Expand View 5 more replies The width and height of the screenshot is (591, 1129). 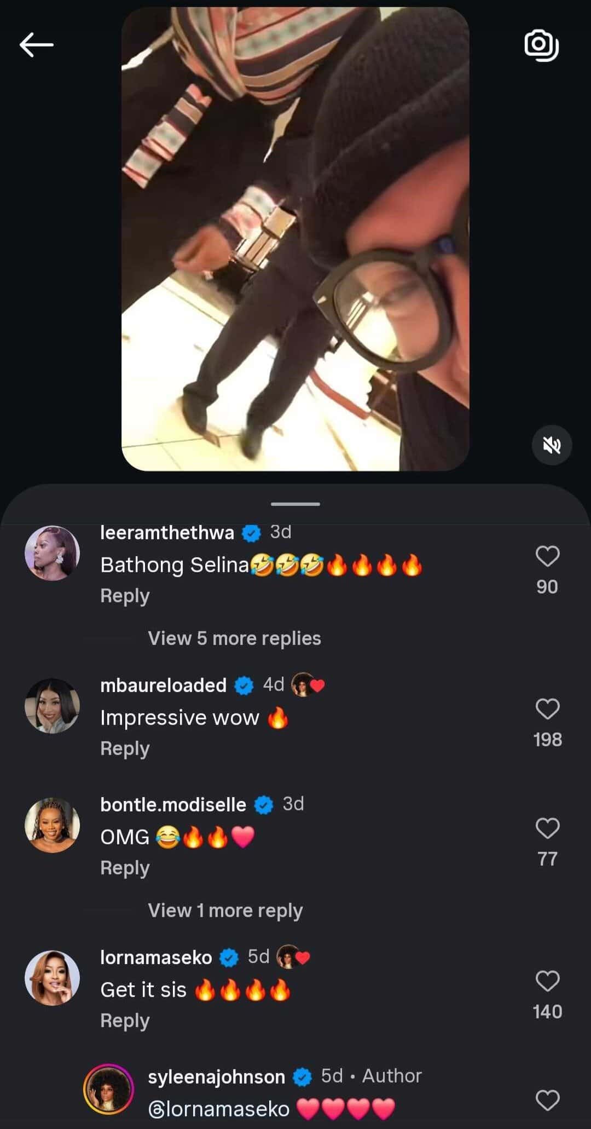coord(234,638)
